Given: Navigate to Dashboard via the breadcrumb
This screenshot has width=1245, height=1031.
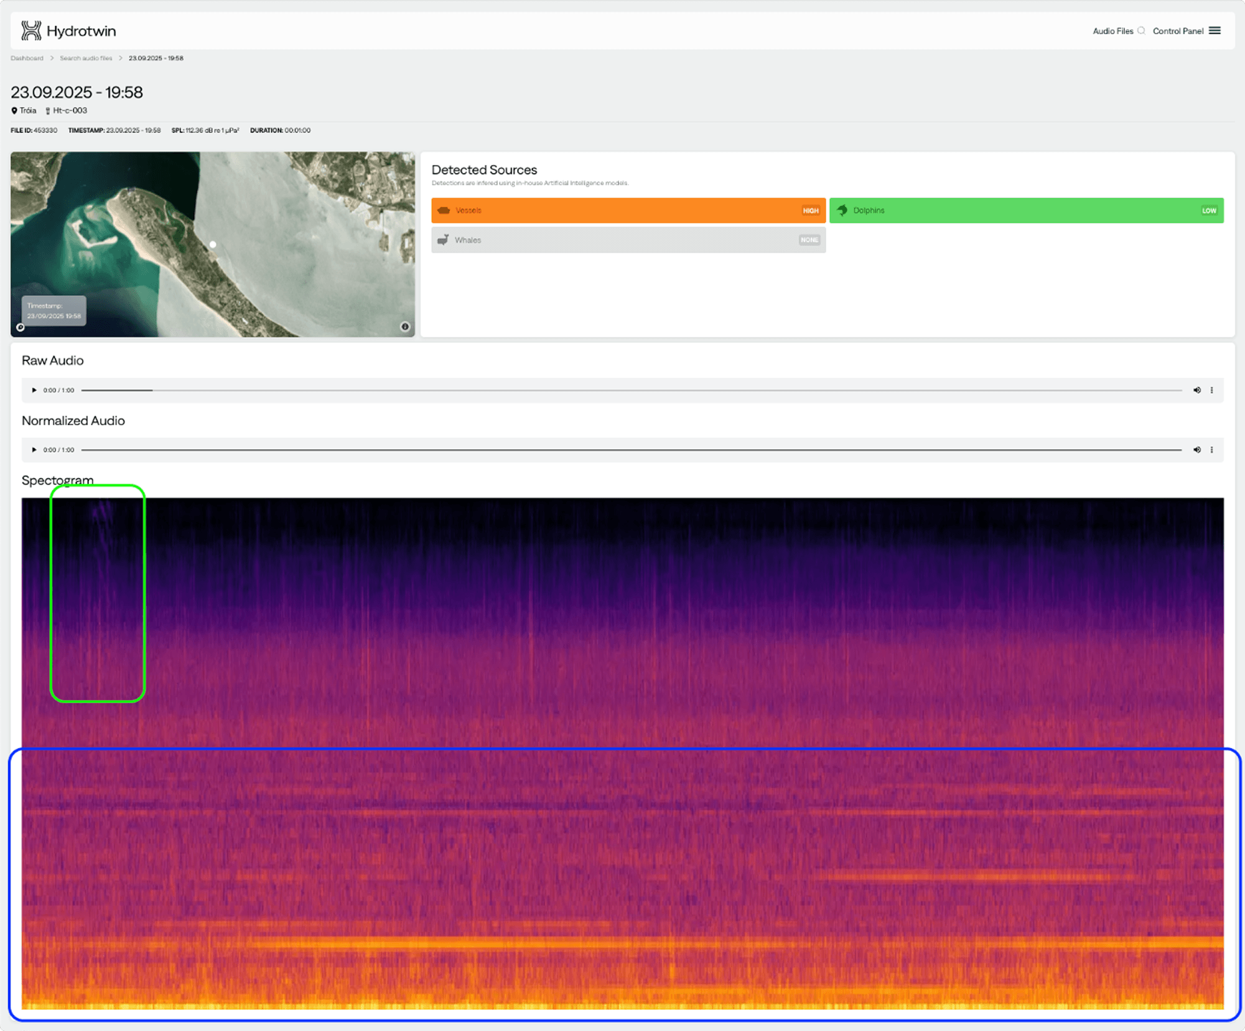Looking at the screenshot, I should pos(26,58).
